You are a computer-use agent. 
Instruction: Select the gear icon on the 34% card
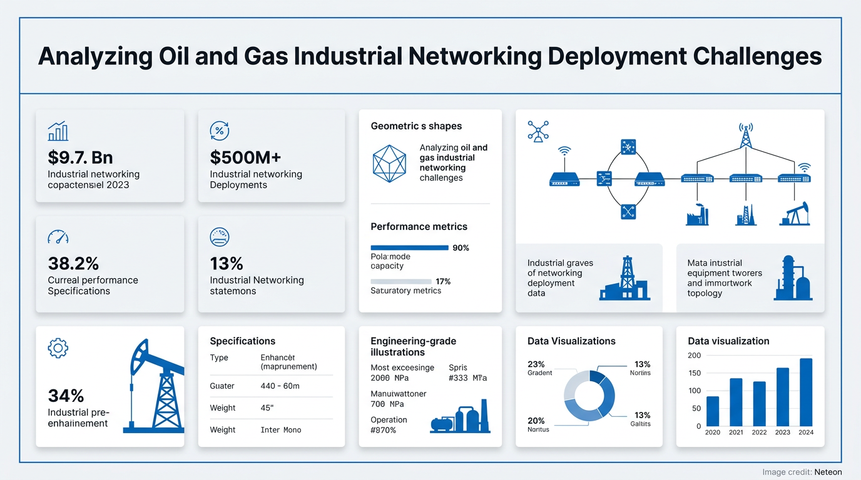coord(58,348)
